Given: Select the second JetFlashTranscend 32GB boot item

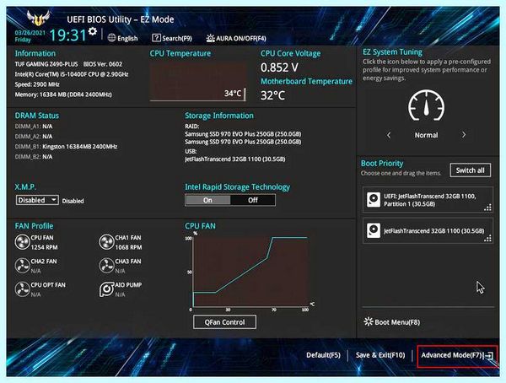Looking at the screenshot, I should 428,230.
